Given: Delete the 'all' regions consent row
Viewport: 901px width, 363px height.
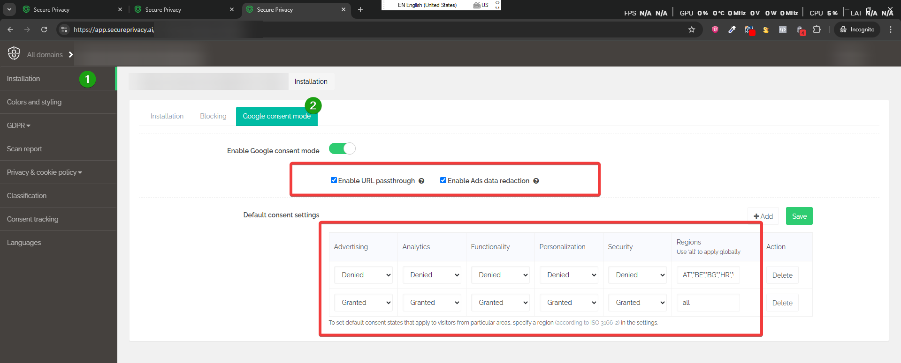Looking at the screenshot, I should pyautogui.click(x=782, y=303).
